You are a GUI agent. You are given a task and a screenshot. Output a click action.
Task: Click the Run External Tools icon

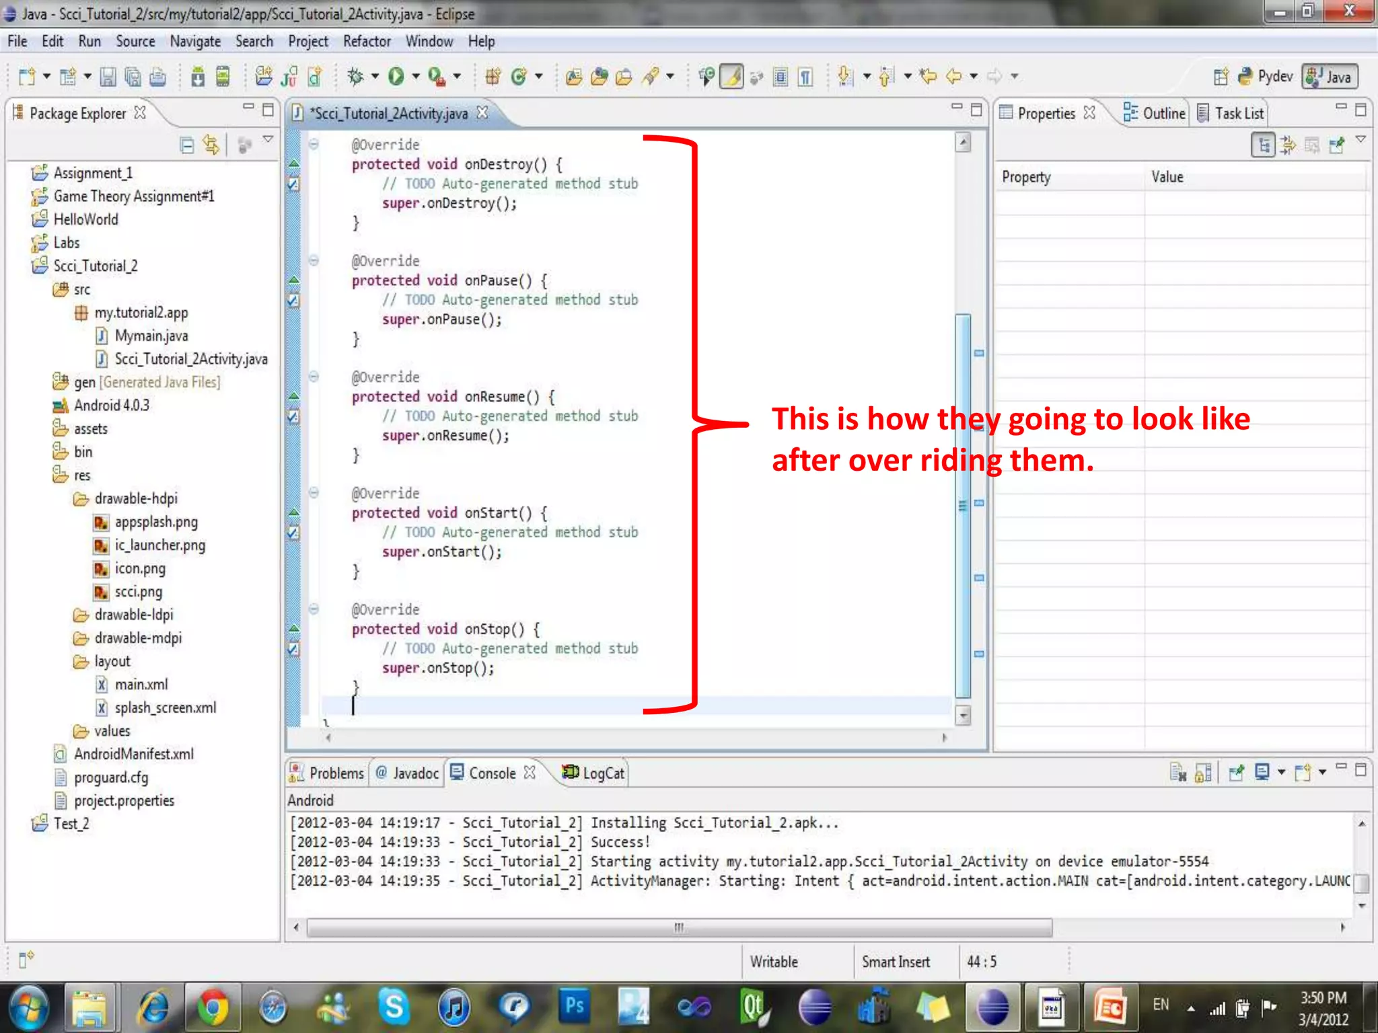point(437,77)
